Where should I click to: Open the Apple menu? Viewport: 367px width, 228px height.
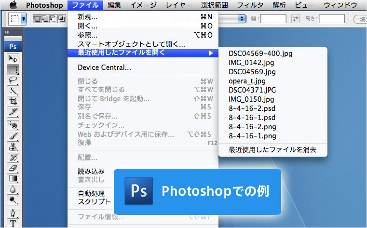[x=13, y=5]
